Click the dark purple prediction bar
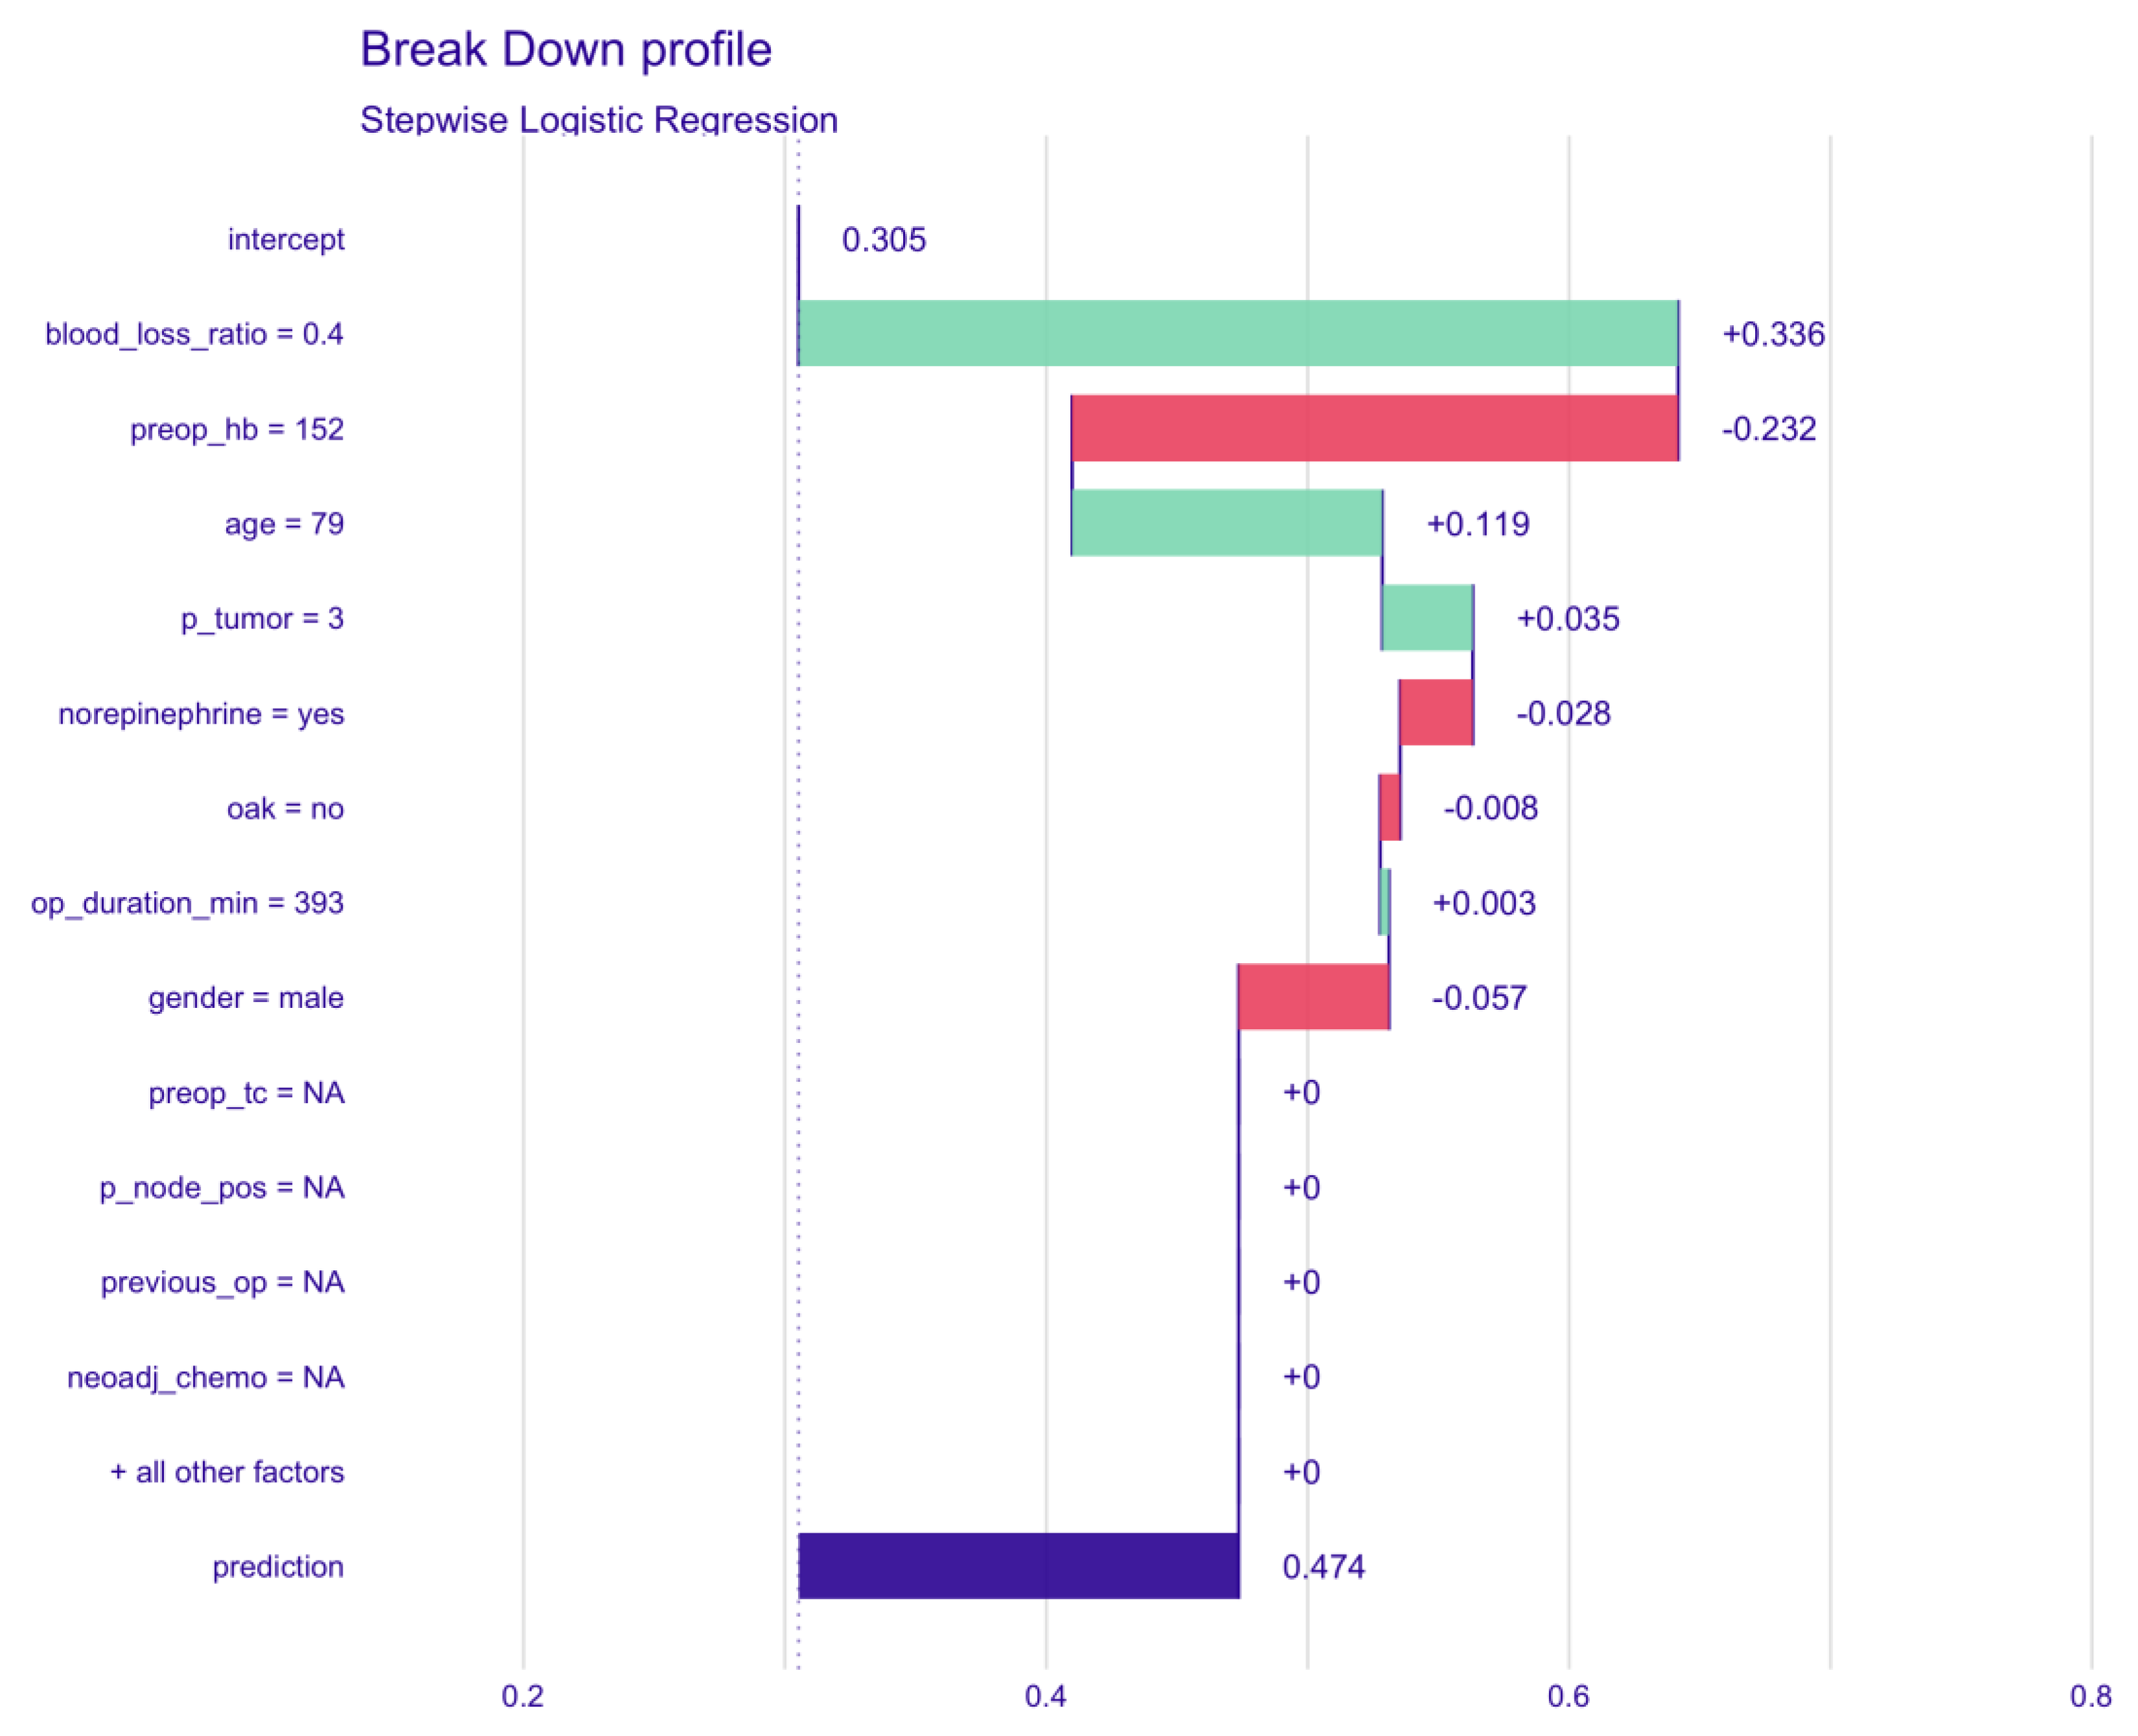 click(1018, 1566)
